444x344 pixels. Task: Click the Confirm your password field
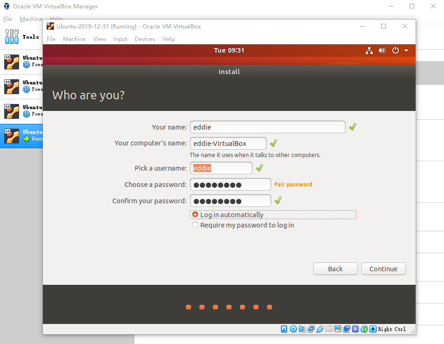click(x=231, y=201)
